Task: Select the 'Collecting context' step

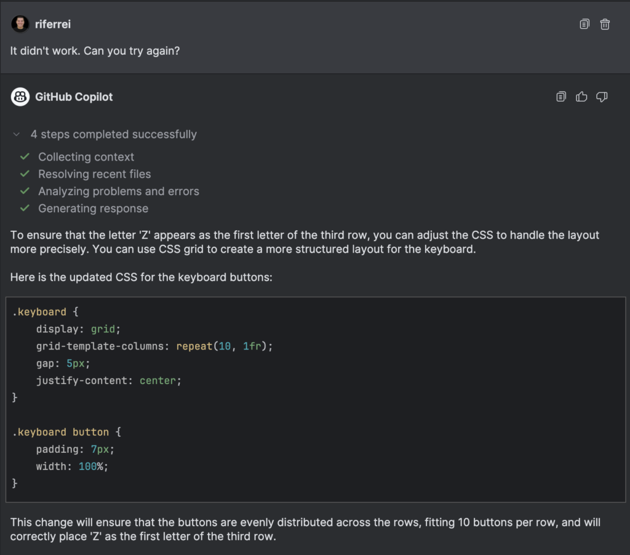Action: (86, 157)
